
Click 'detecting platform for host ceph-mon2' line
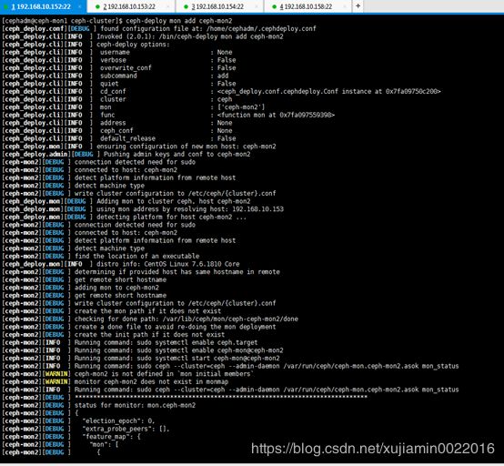(x=125, y=218)
